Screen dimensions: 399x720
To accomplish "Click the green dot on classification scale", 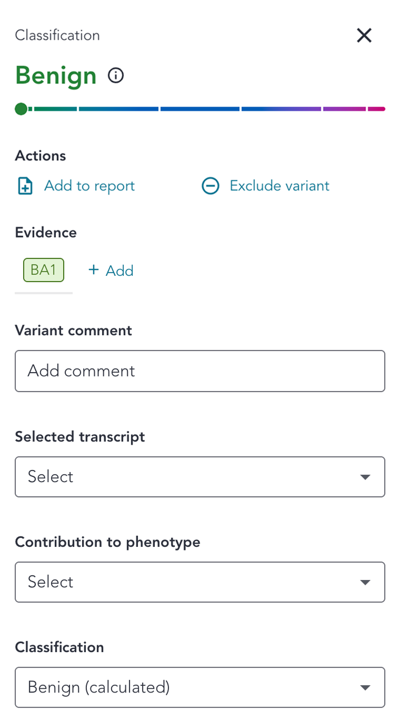I will coord(21,109).
